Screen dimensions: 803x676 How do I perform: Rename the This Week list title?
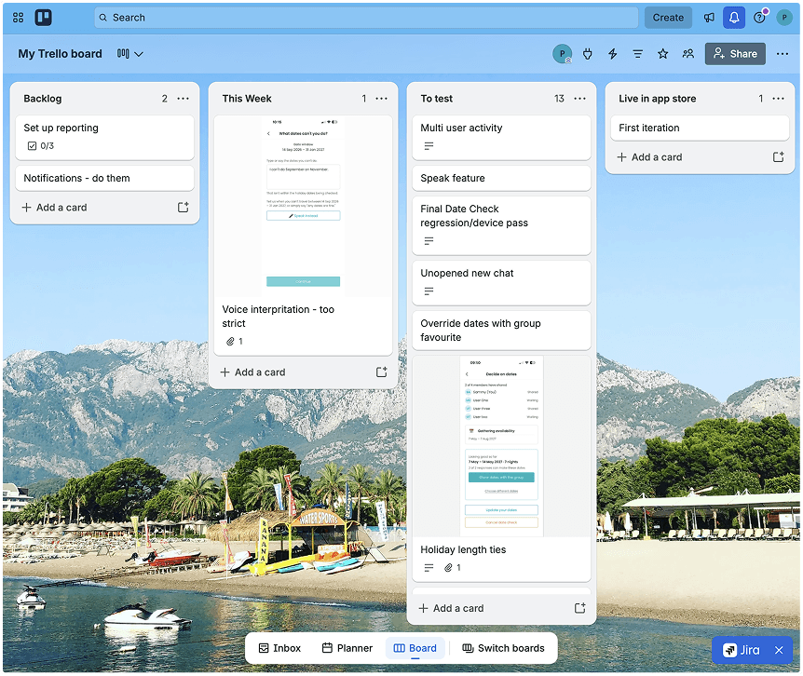coord(246,99)
